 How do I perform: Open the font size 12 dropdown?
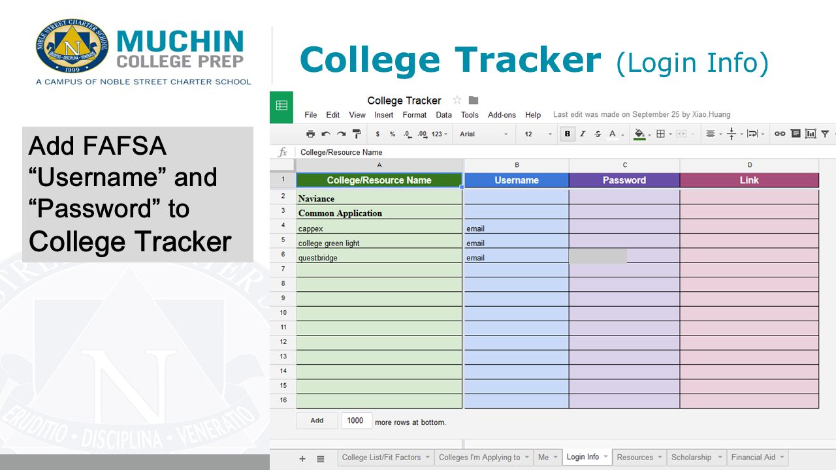point(538,134)
